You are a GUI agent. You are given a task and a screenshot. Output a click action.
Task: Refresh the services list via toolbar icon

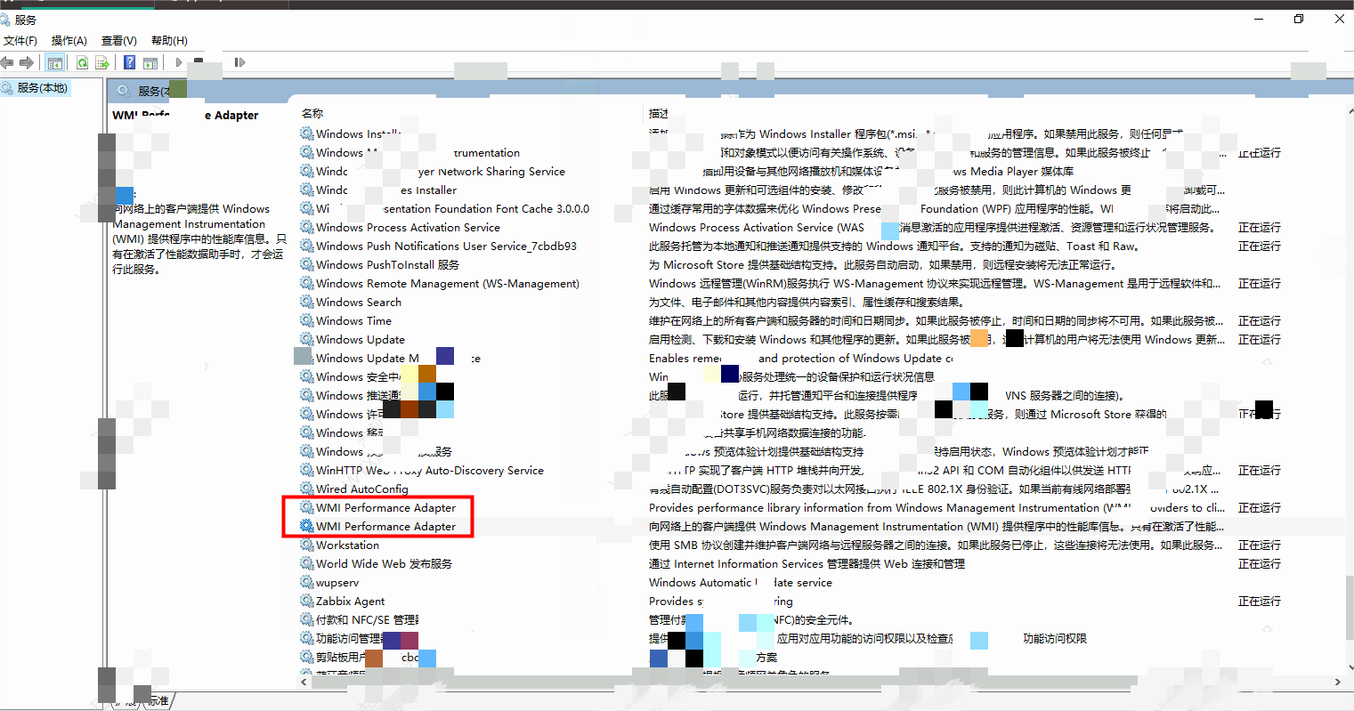point(82,62)
